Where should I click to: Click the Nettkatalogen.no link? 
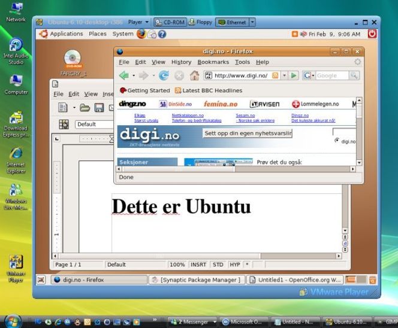click(x=188, y=116)
